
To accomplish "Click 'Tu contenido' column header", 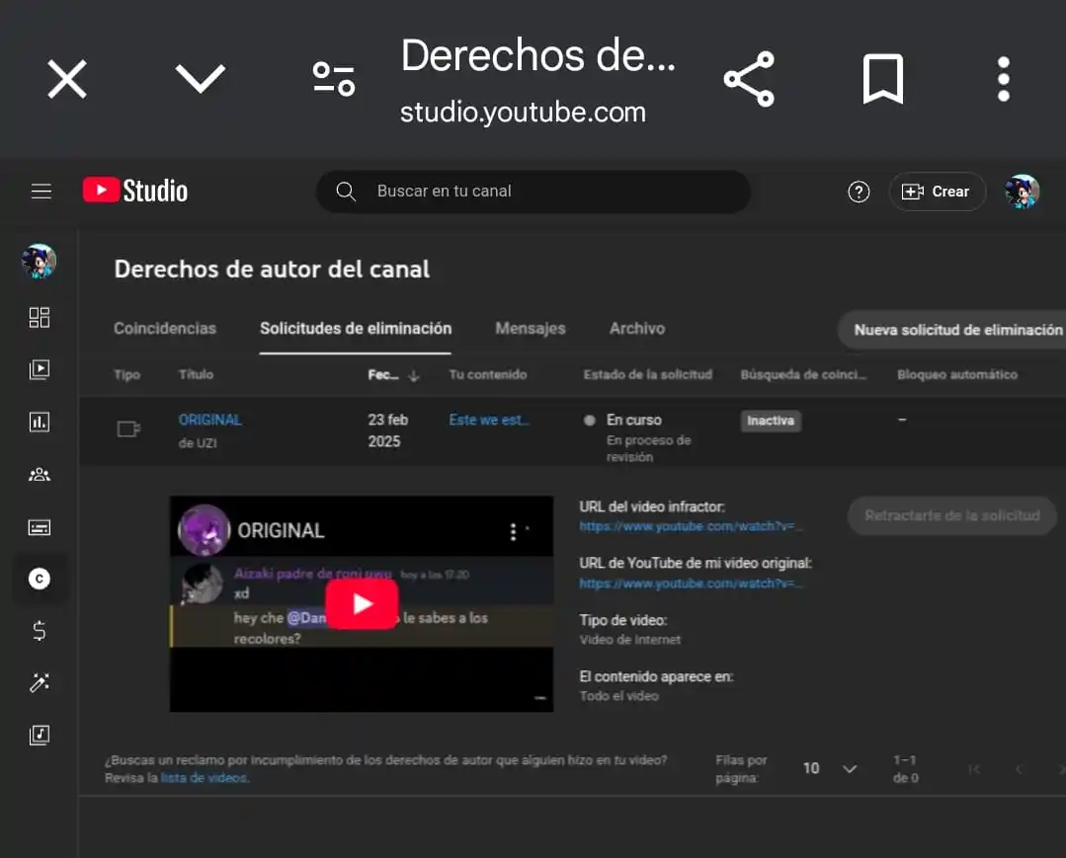I will coord(488,375).
